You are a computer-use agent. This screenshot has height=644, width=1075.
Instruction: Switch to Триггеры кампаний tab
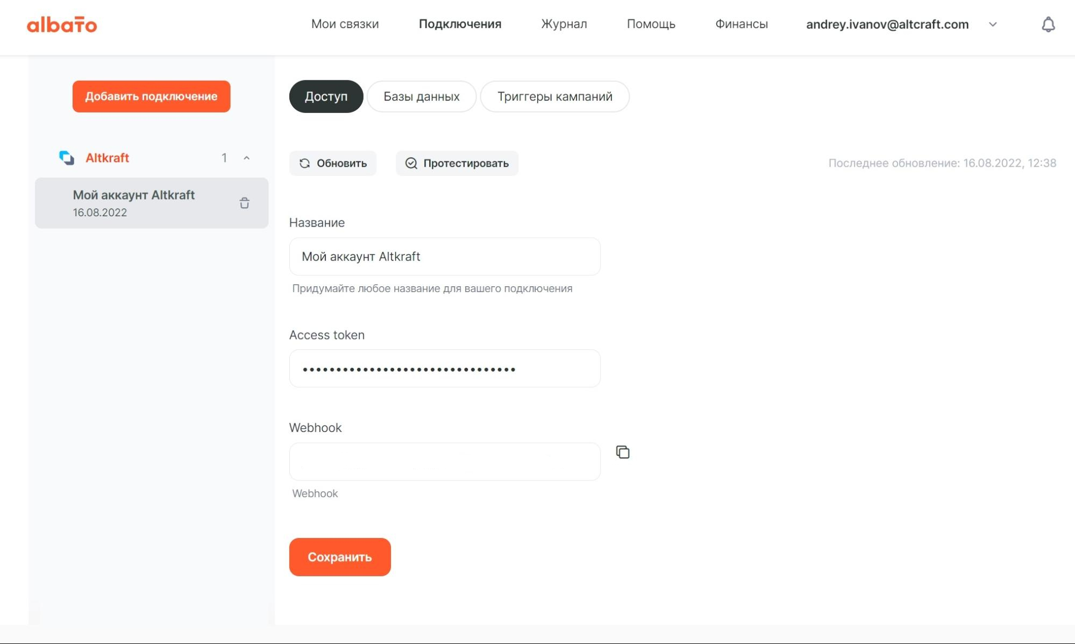[554, 96]
